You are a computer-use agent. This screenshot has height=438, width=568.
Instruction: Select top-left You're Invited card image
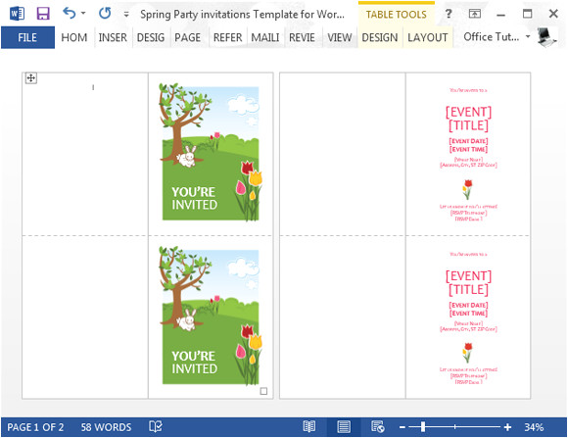[211, 152]
